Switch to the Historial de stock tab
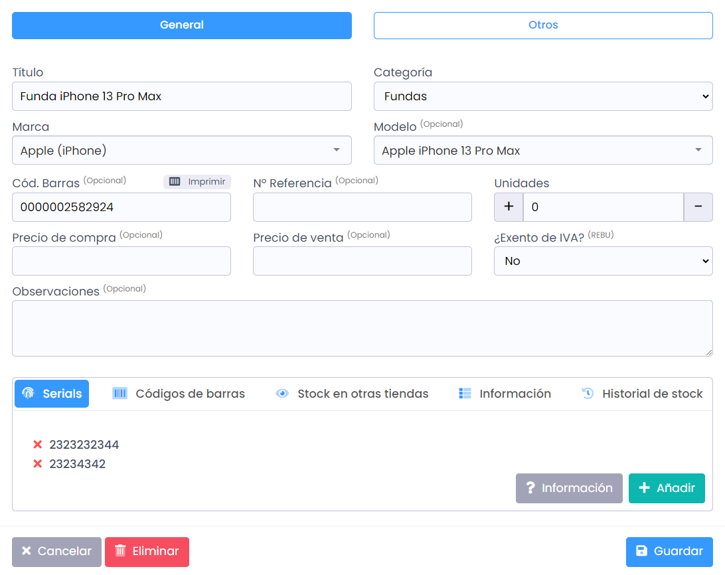Viewport: 725px width, 575px height. [642, 394]
